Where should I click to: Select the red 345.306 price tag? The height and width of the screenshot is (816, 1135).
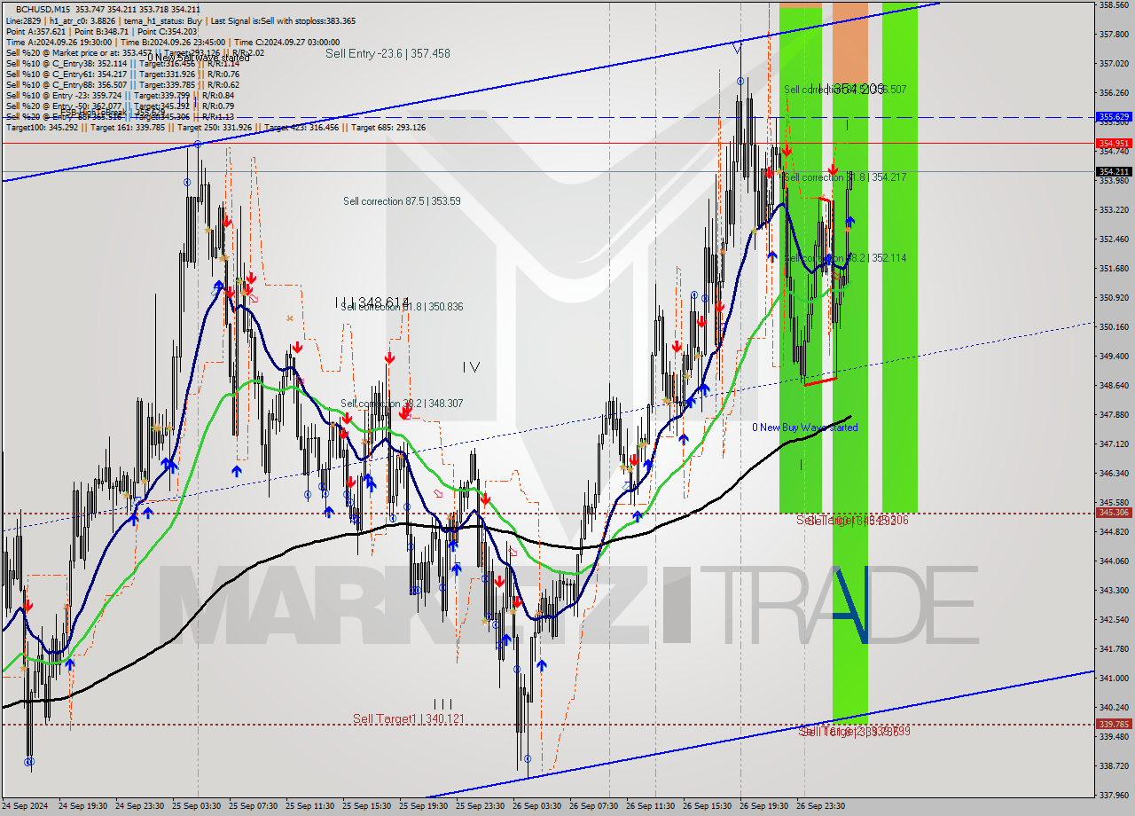[x=1114, y=512]
